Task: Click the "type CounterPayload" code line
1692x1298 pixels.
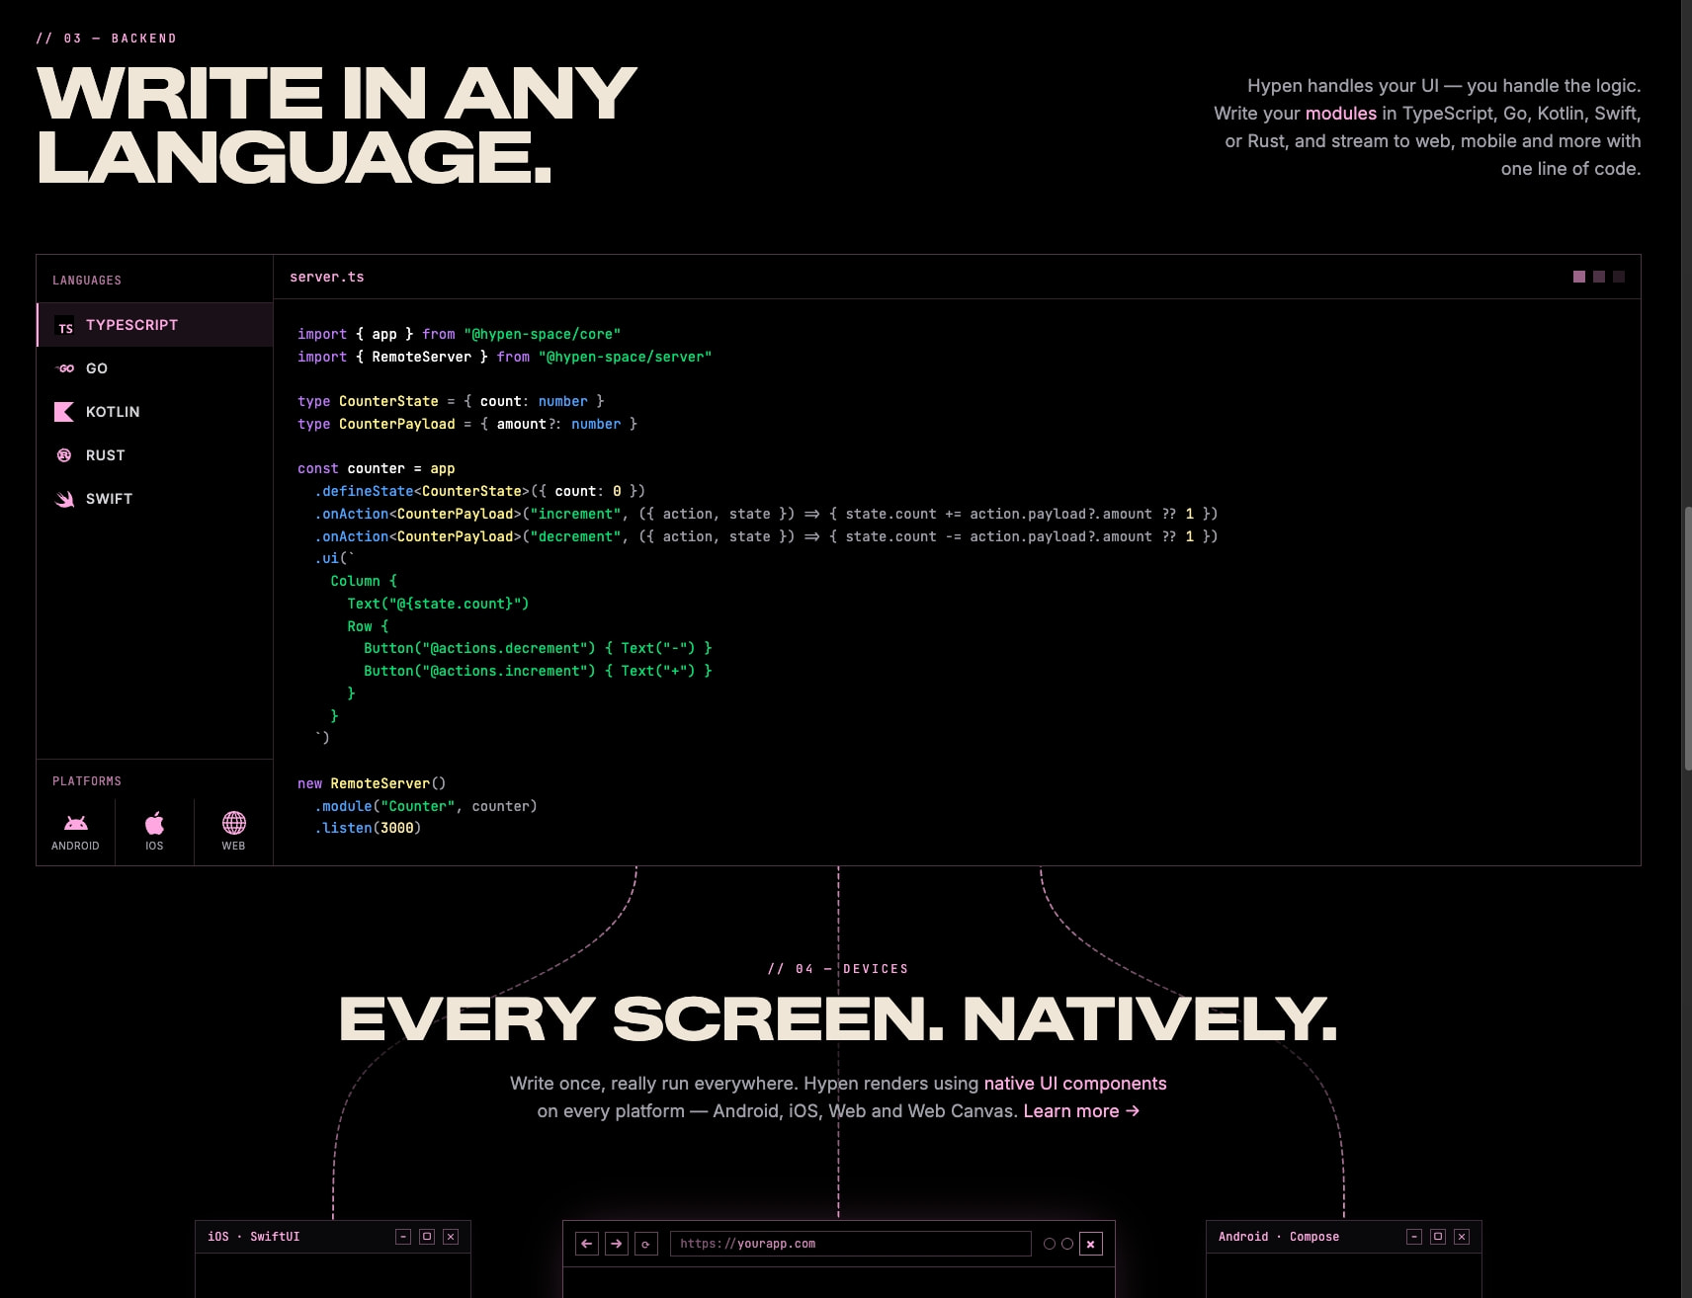Action: tap(467, 424)
